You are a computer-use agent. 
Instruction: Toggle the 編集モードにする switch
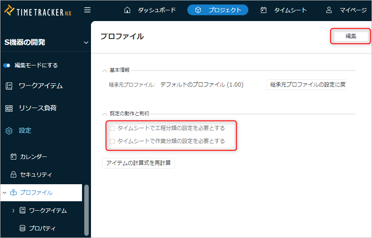click(x=7, y=65)
